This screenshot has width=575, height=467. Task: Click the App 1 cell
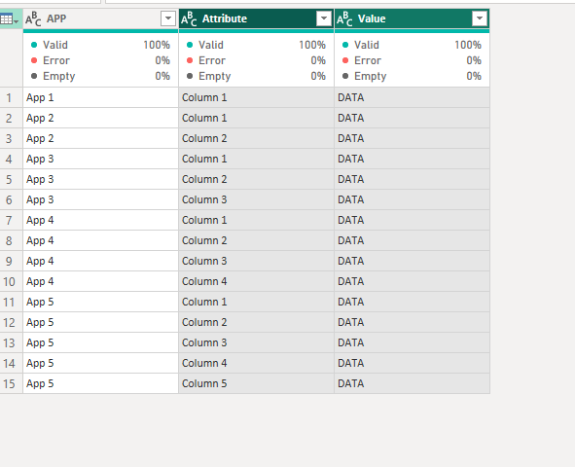pos(100,97)
